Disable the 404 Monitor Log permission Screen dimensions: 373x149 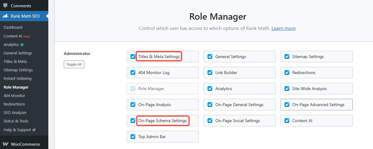coord(133,73)
